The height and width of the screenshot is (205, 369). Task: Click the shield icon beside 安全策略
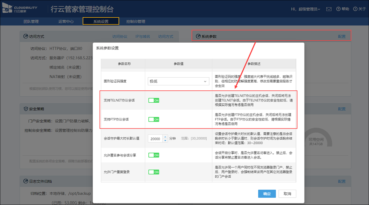[x=26, y=109]
